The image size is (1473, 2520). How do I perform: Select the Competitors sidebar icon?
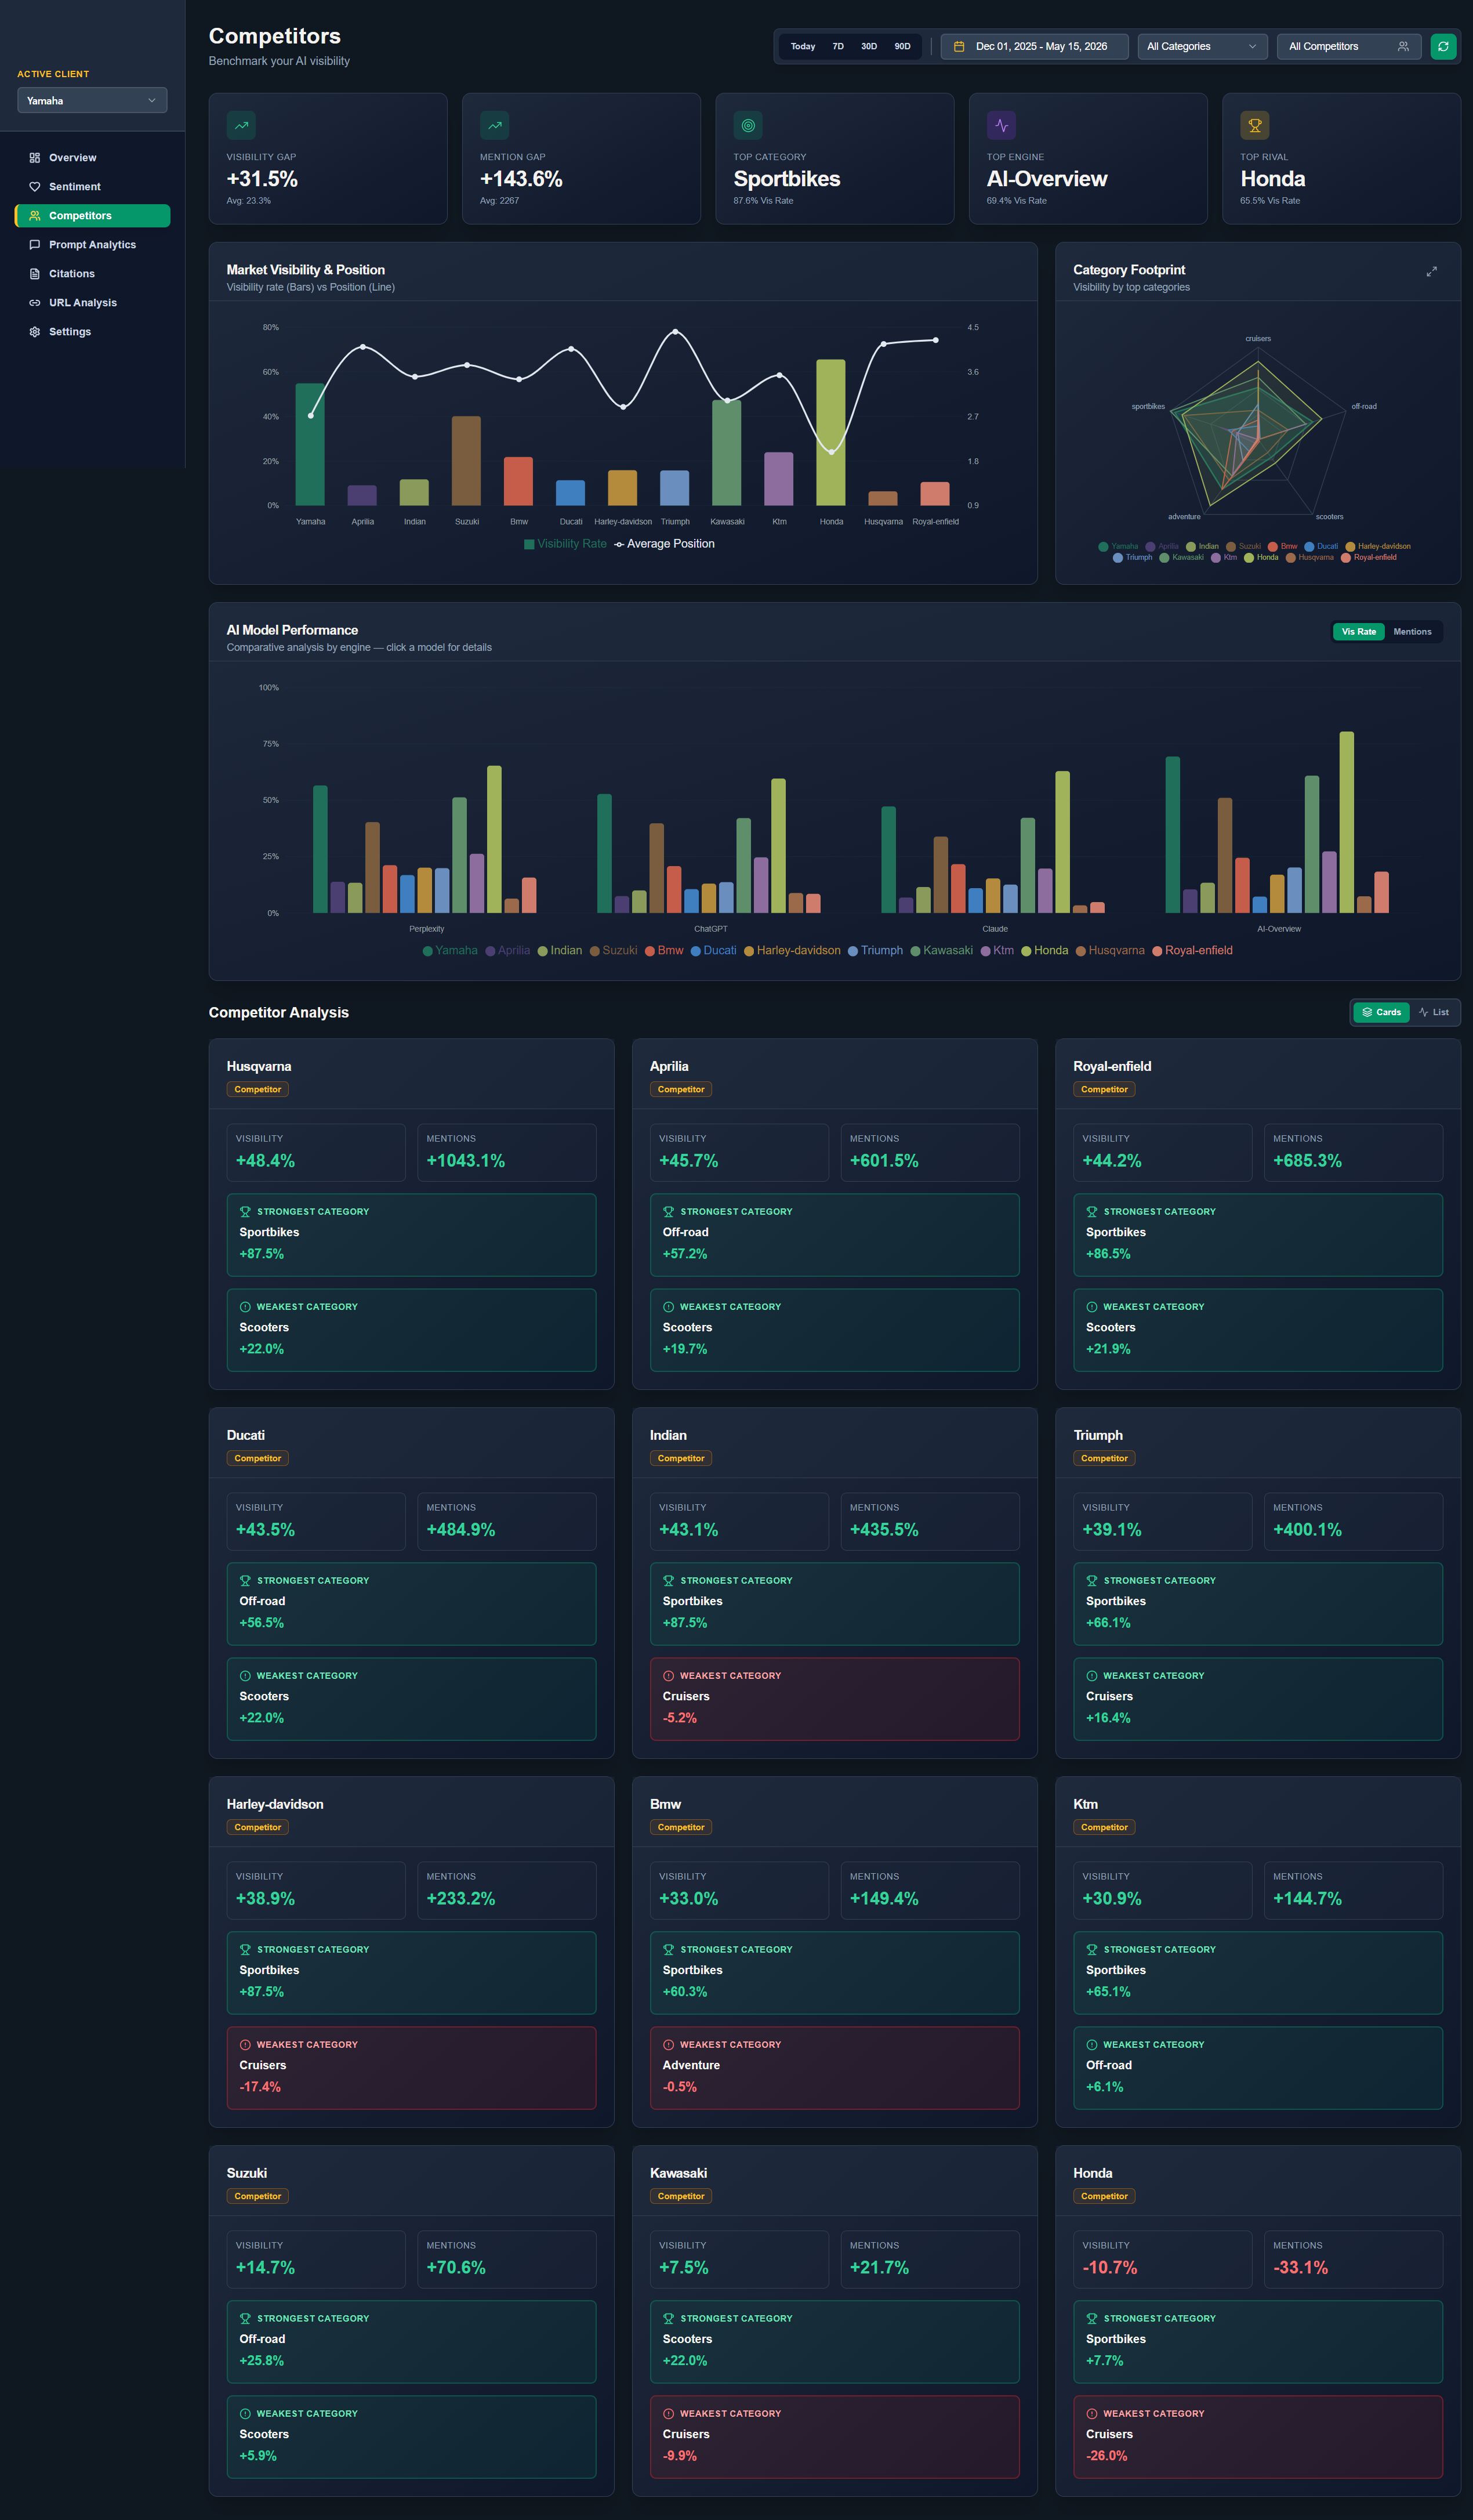(35, 216)
